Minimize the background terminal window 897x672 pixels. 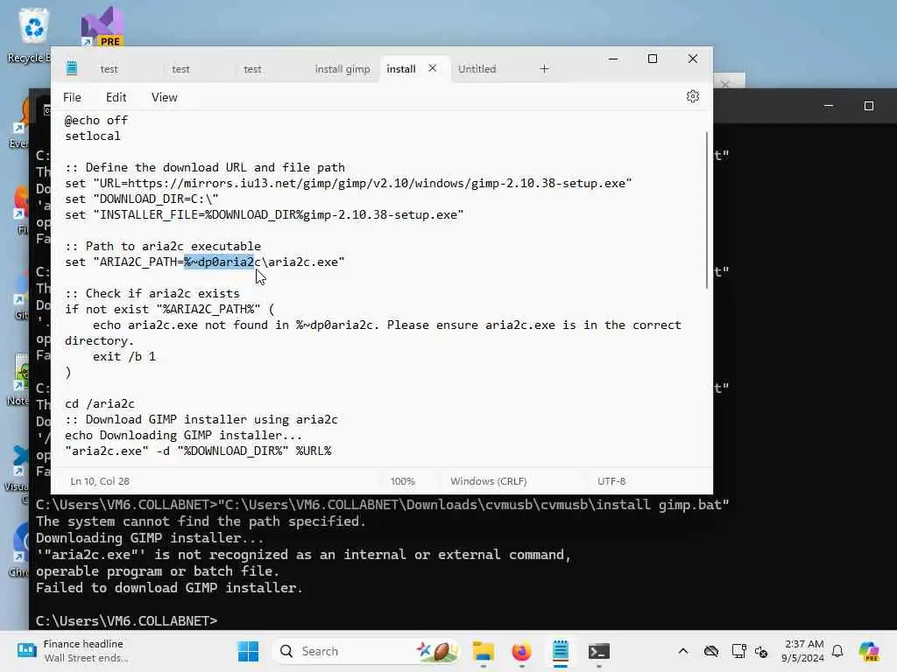click(x=829, y=106)
